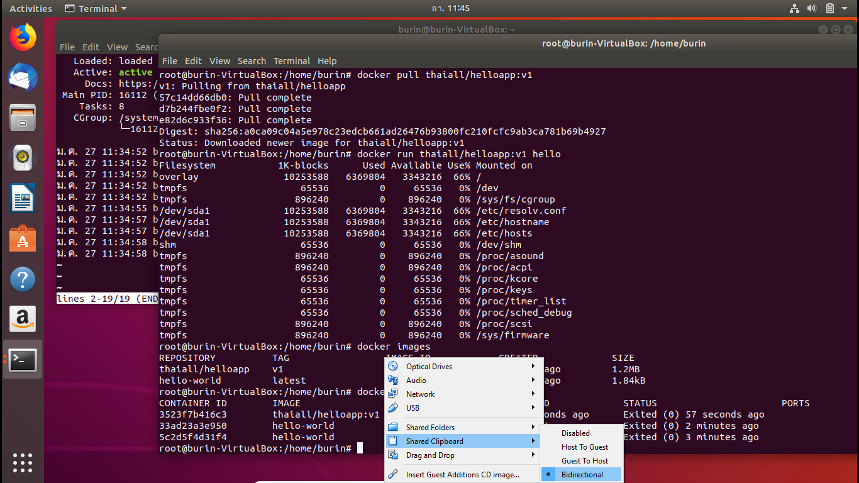Click Insert Guest Additions CD image

(462, 475)
